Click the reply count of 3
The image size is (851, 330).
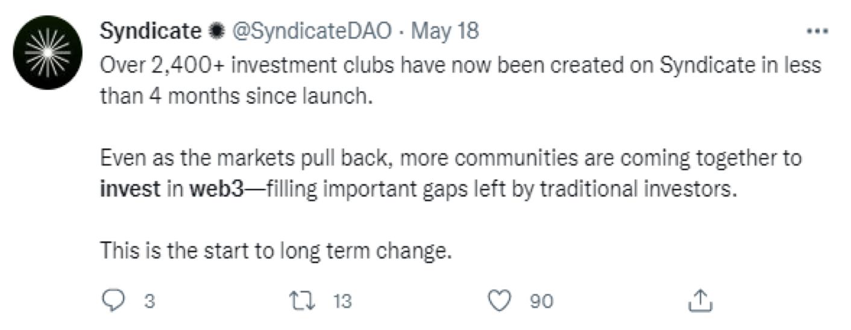(x=149, y=300)
